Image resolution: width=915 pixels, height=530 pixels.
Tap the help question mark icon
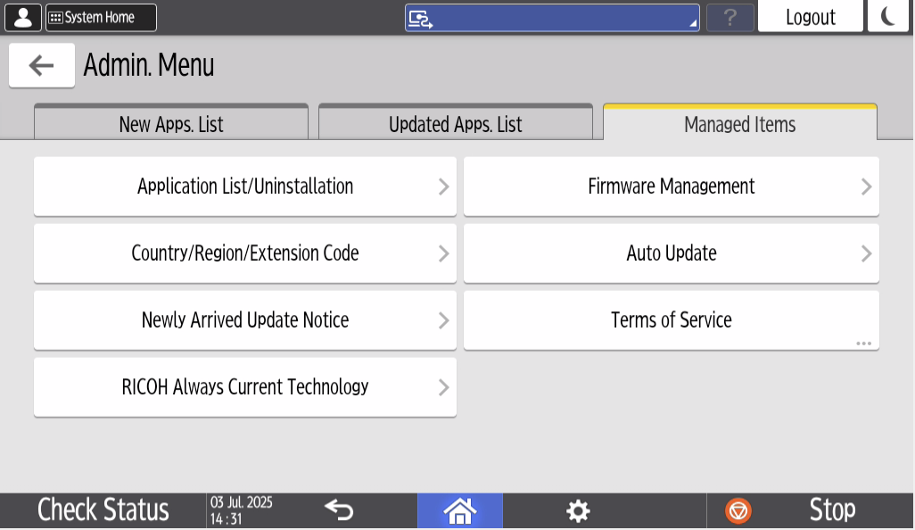pos(730,16)
